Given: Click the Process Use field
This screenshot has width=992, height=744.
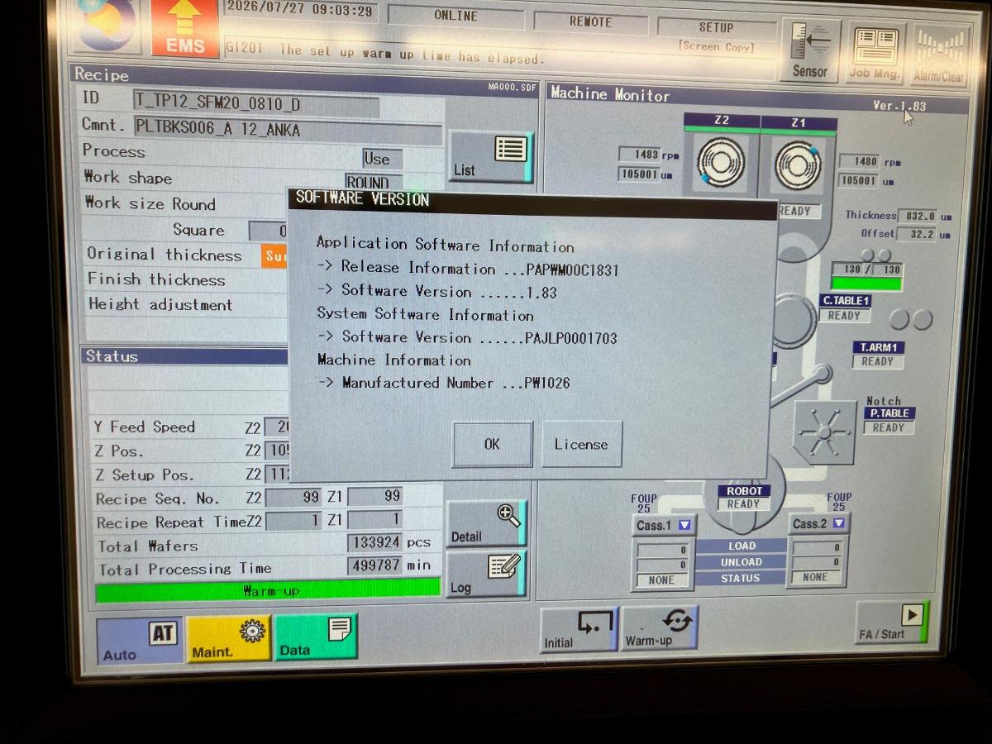Looking at the screenshot, I should tap(382, 159).
